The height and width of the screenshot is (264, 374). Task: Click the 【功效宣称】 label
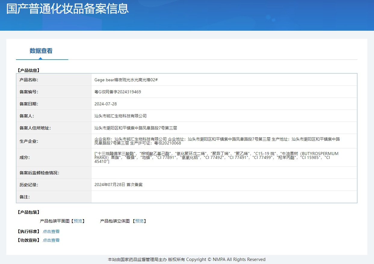click(29, 240)
